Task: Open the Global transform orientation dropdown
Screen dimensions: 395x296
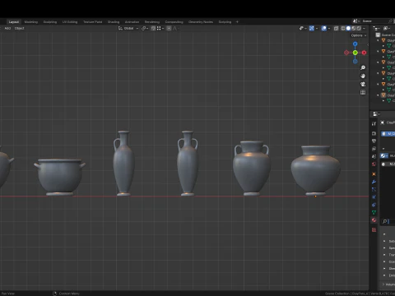Action: (x=128, y=28)
